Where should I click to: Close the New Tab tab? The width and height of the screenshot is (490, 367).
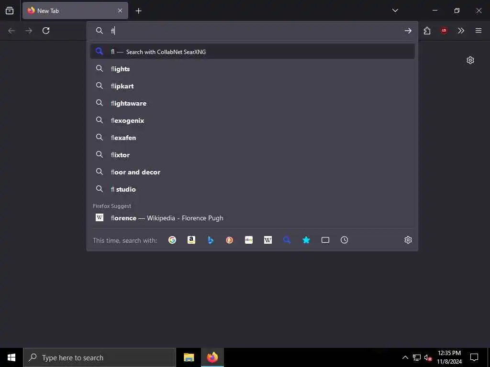click(120, 11)
